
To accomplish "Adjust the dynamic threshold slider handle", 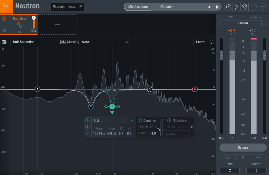I will pos(158,130).
